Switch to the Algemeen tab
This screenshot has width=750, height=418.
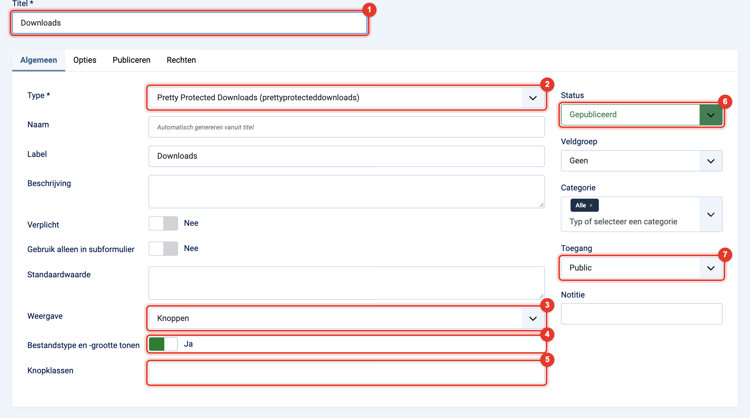39,60
